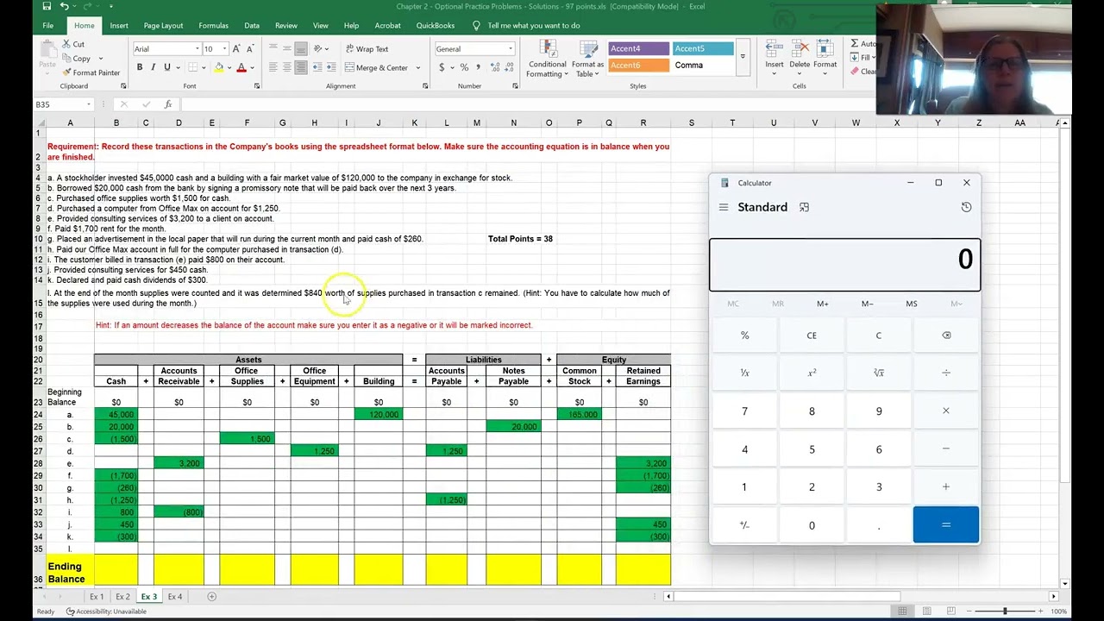Switch to sheet tab Ex 4
The image size is (1104, 621).
pyautogui.click(x=175, y=597)
